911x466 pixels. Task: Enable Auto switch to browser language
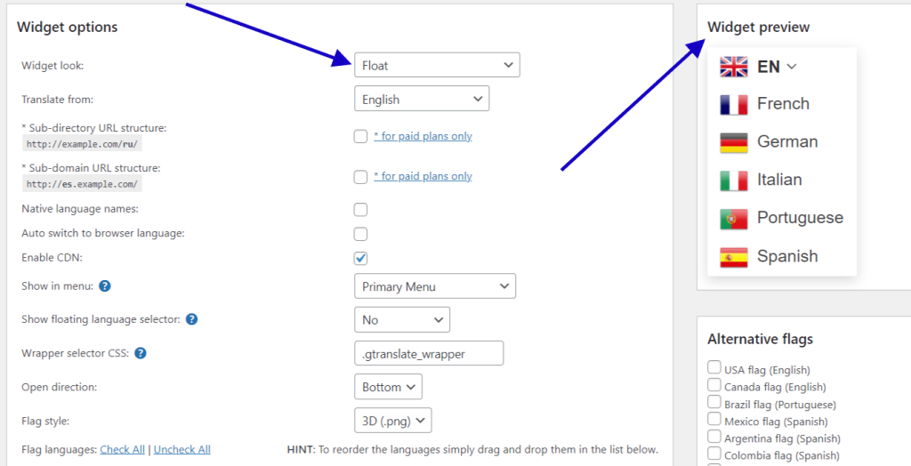coord(361,234)
